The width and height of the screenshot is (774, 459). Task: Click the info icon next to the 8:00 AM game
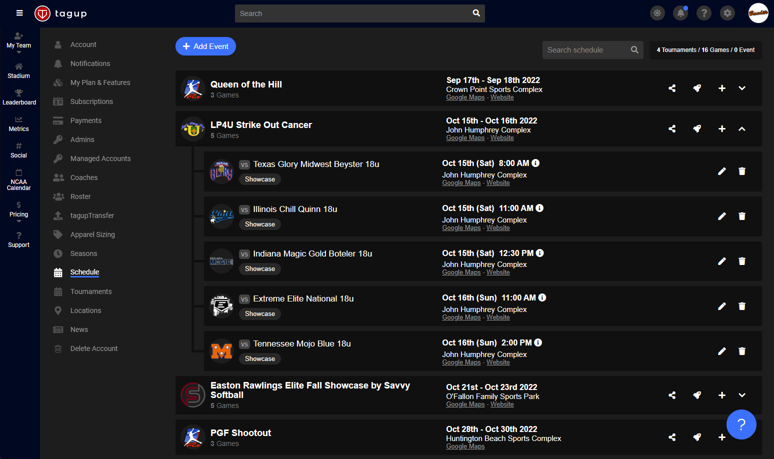point(535,162)
